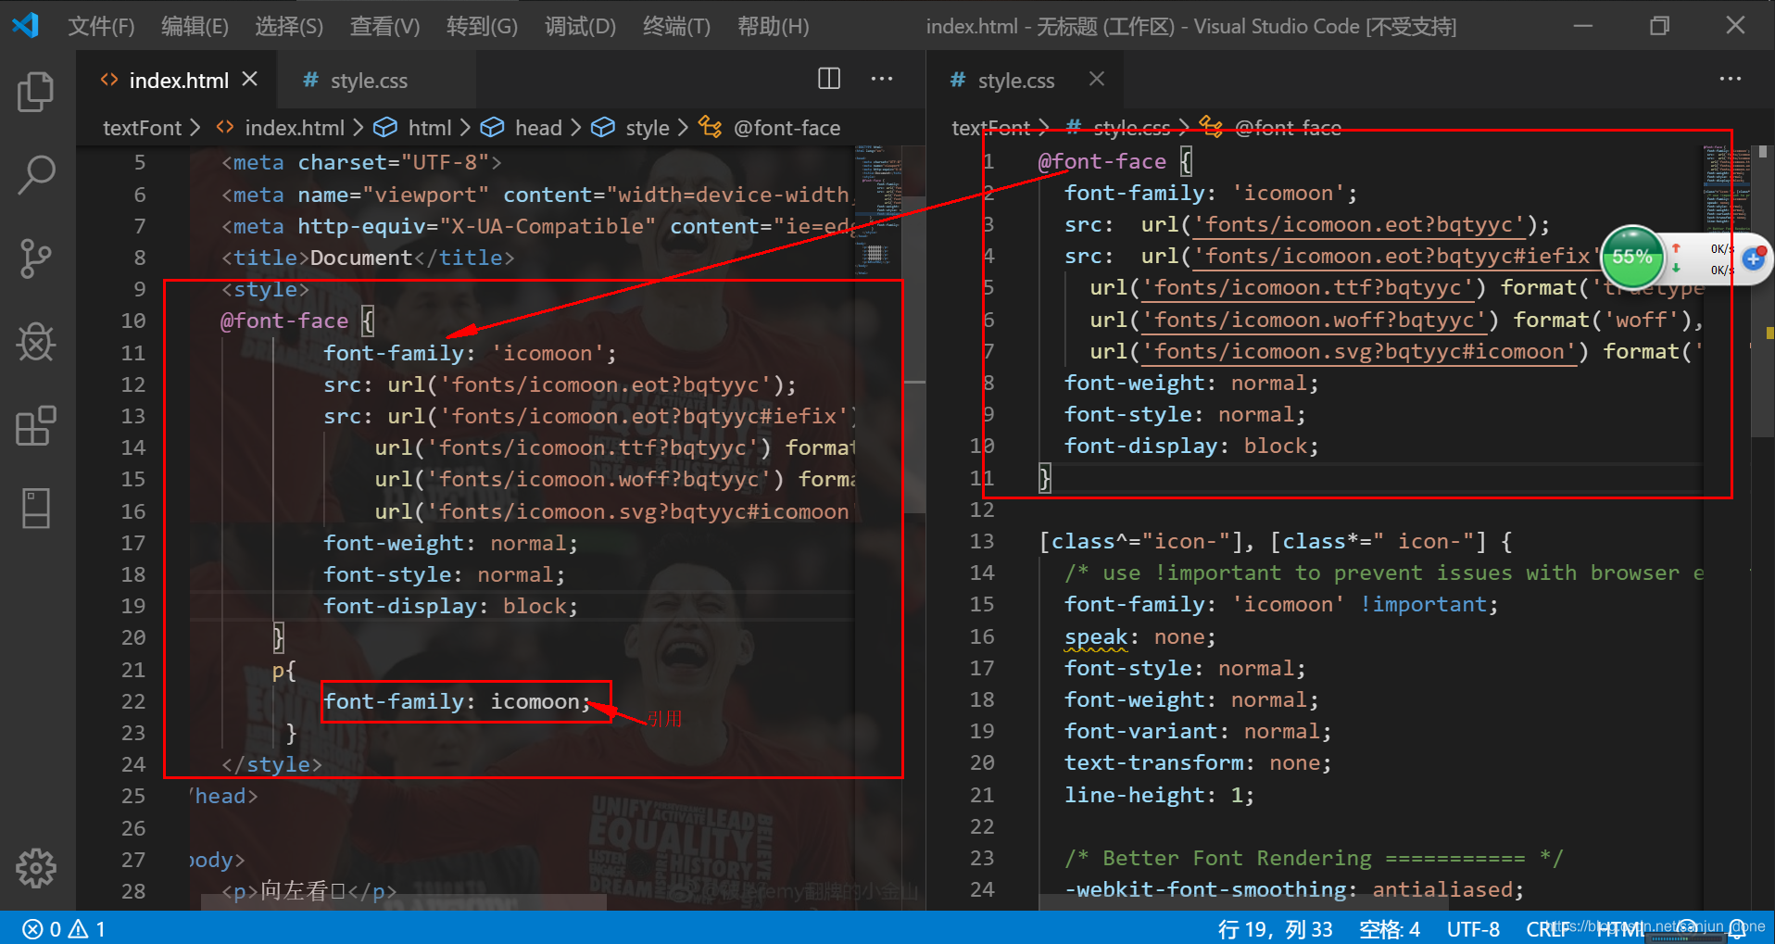The width and height of the screenshot is (1775, 944).
Task: Click '-webkit-font-smoothing: antialiased;' line
Action: pyautogui.click(x=1294, y=890)
